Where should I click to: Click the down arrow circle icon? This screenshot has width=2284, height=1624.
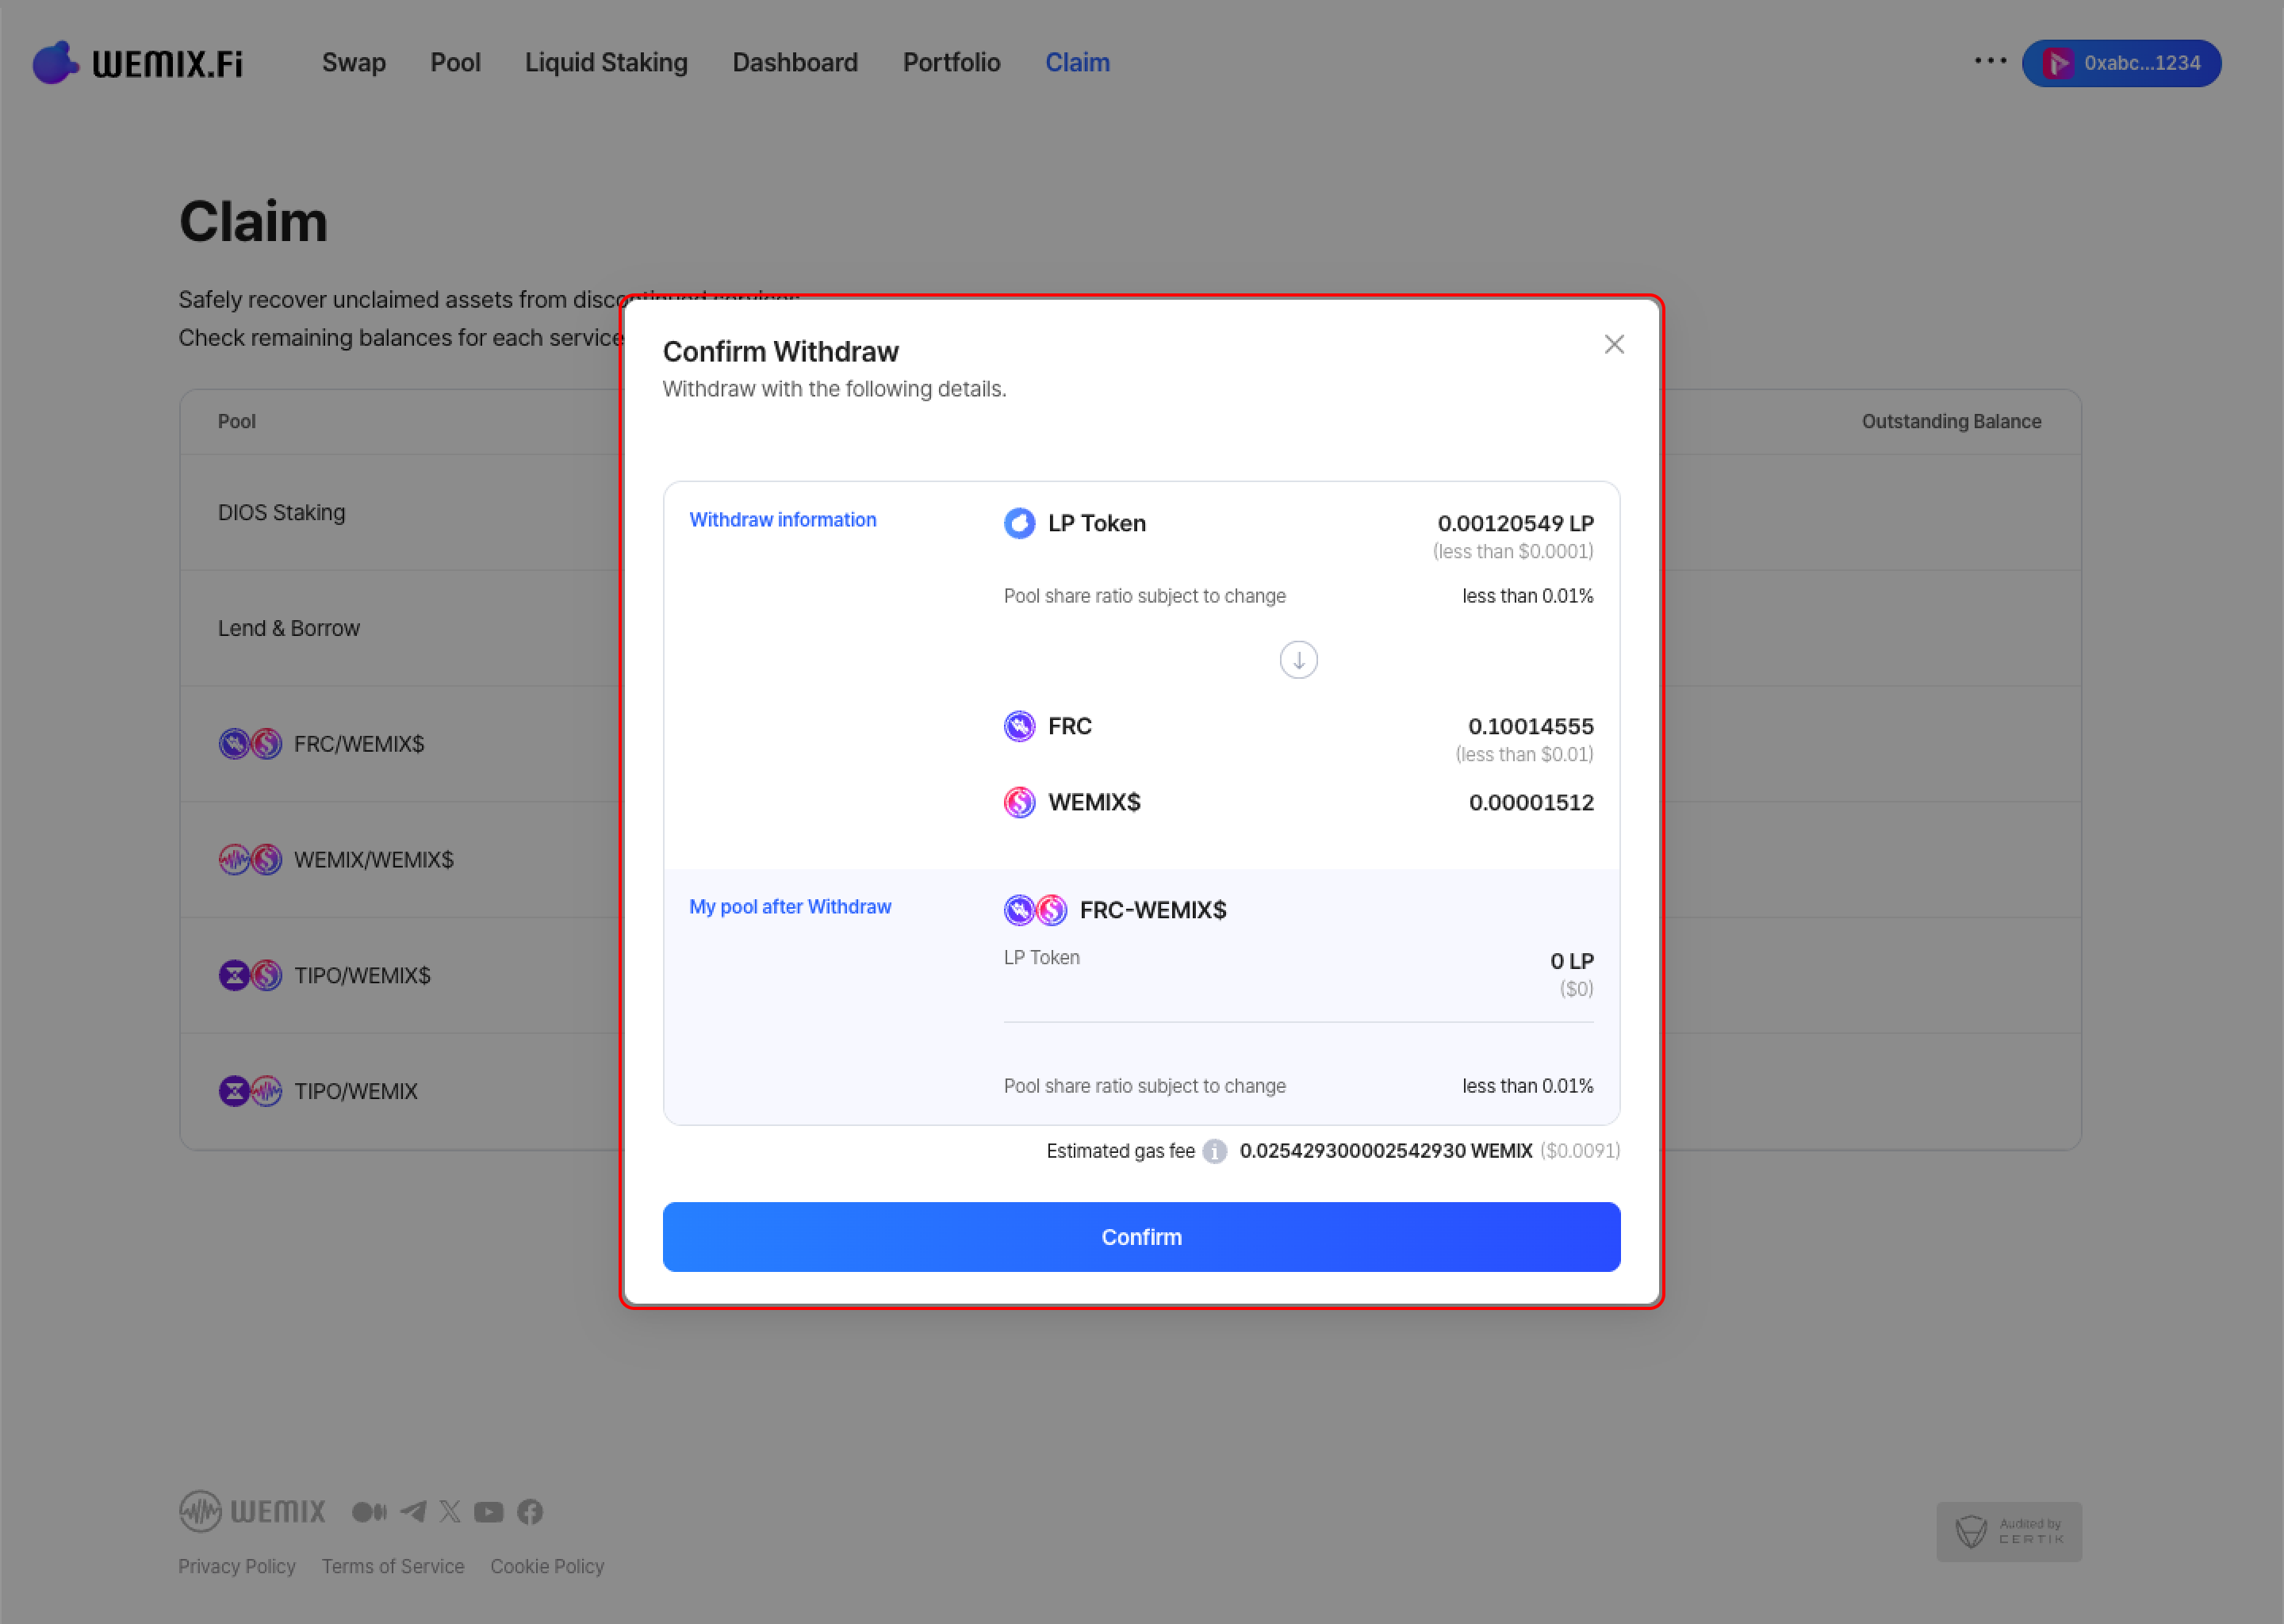click(x=1298, y=660)
